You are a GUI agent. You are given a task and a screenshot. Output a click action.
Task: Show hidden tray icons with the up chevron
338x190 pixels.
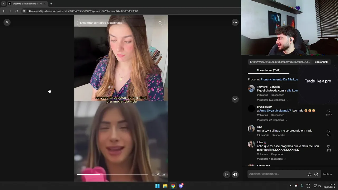(290, 186)
